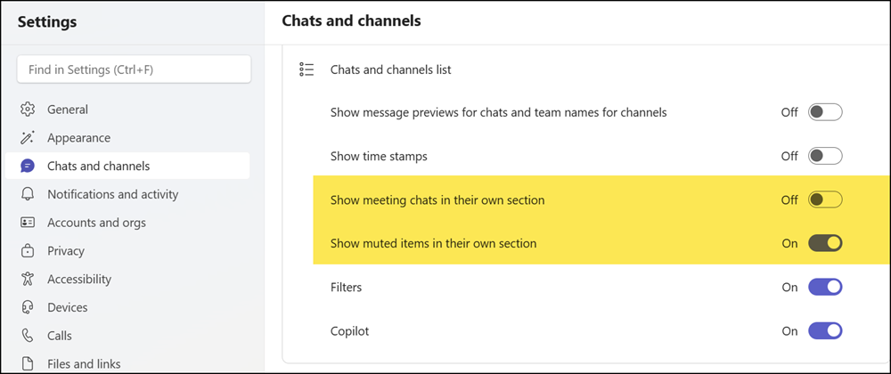The height and width of the screenshot is (374, 891).
Task: Click the Settings title text
Action: tap(47, 22)
